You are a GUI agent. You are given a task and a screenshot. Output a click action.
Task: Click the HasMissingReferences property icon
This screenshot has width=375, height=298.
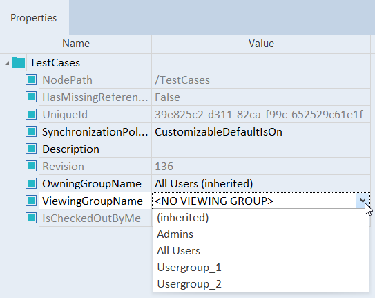click(31, 97)
